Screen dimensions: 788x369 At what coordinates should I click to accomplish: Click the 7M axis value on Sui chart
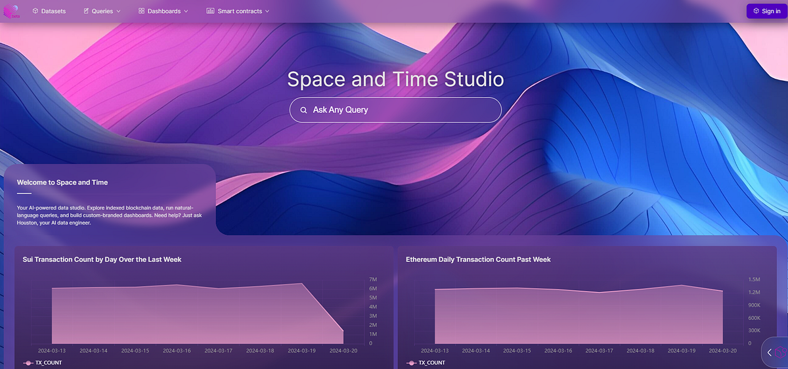(x=372, y=280)
